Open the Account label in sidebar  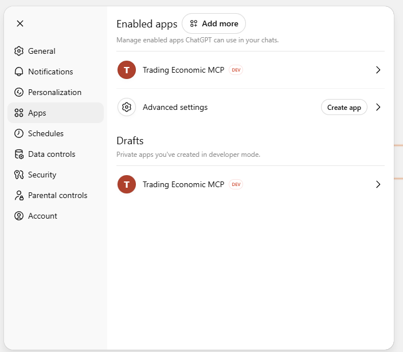pos(42,216)
